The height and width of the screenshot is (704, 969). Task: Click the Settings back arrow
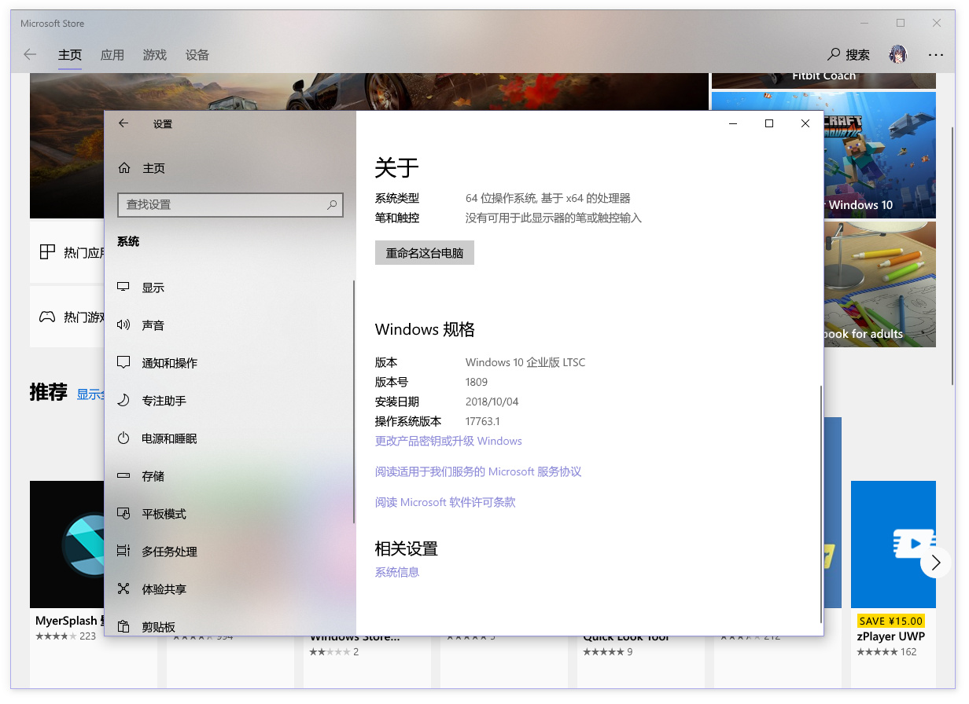123,123
